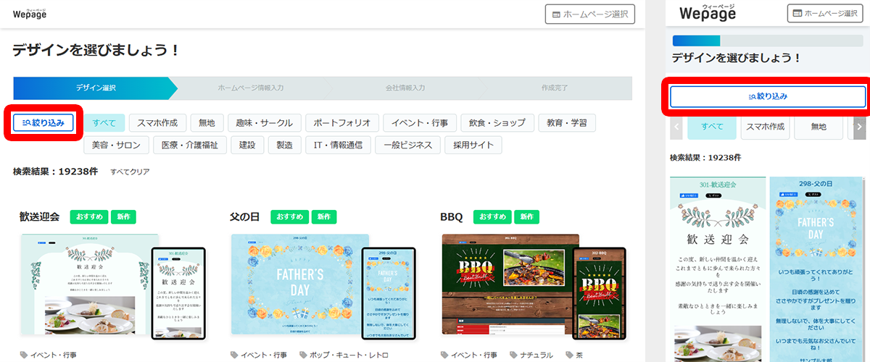Select the Father's Day desktop template thumbnail
The image size is (870, 362).
[299, 284]
